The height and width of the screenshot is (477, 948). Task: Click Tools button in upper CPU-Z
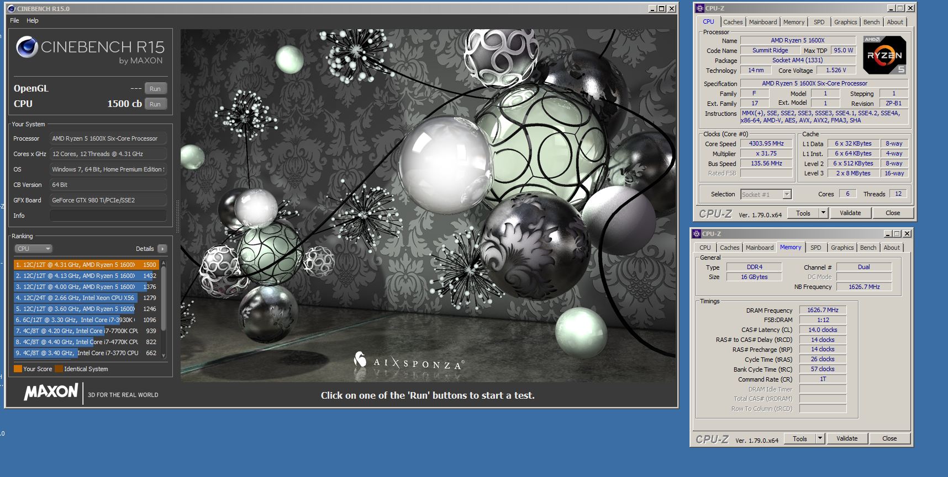pos(803,213)
